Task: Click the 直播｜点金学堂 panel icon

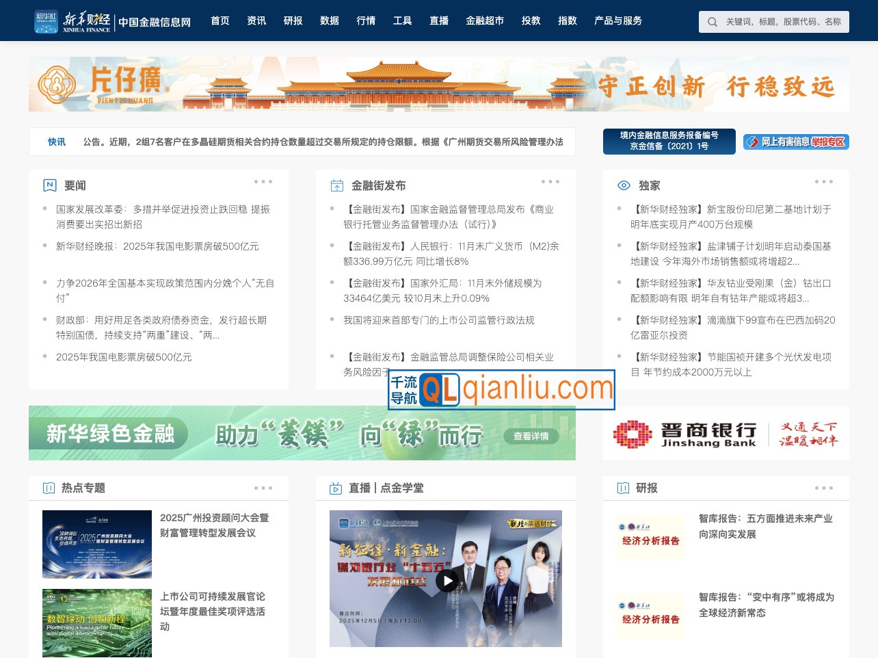Action: point(335,488)
